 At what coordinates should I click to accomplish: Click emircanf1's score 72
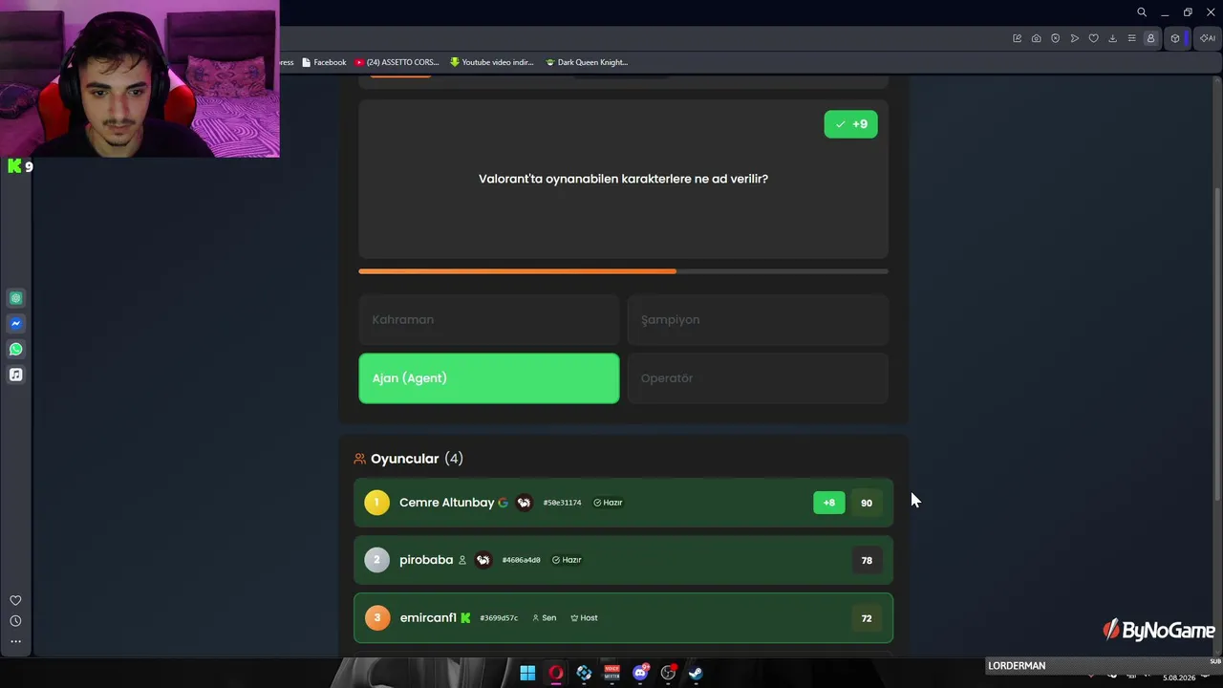click(867, 618)
